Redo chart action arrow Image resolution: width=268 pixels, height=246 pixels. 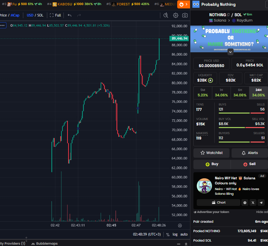point(79,16)
